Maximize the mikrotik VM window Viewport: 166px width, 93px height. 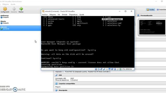[126, 11]
